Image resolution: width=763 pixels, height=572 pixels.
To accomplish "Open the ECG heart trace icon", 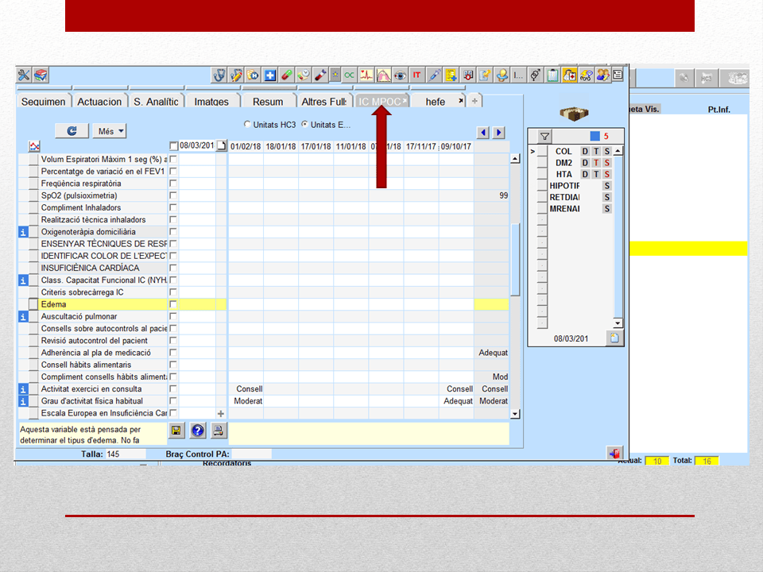I will [x=366, y=75].
